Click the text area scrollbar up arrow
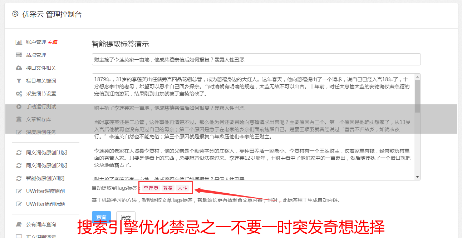462x238 pixels. 417,76
